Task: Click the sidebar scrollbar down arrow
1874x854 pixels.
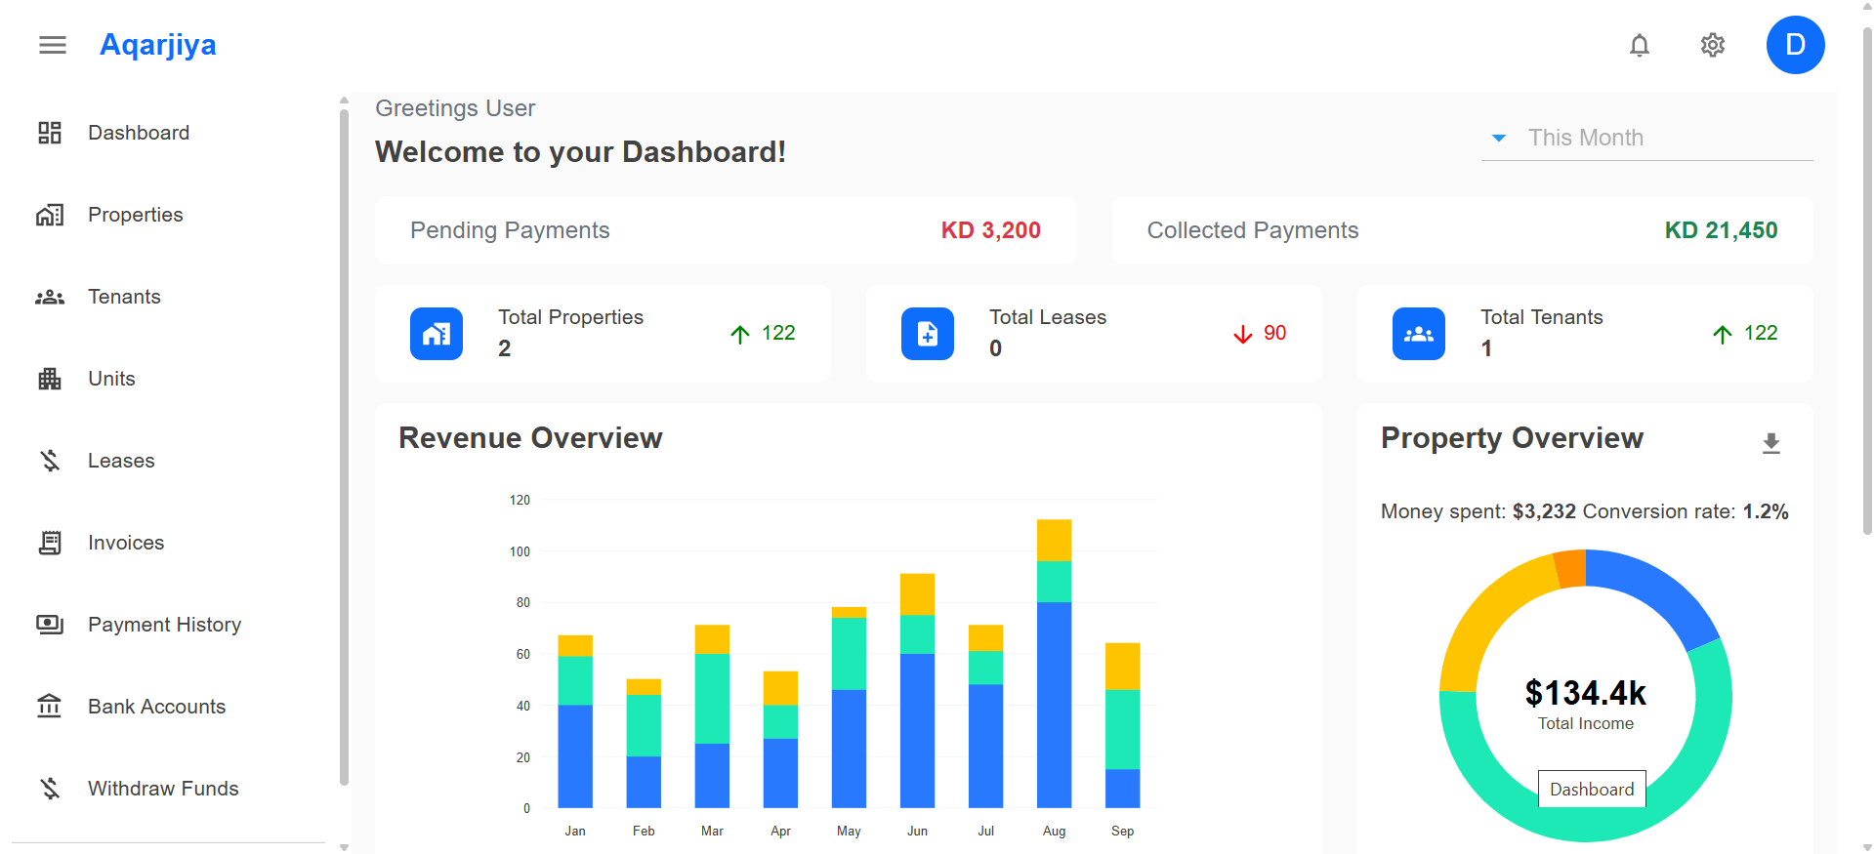Action: [x=344, y=847]
